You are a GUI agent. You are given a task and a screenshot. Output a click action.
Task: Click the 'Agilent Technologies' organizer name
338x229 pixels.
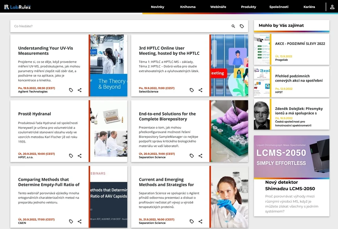click(33, 92)
